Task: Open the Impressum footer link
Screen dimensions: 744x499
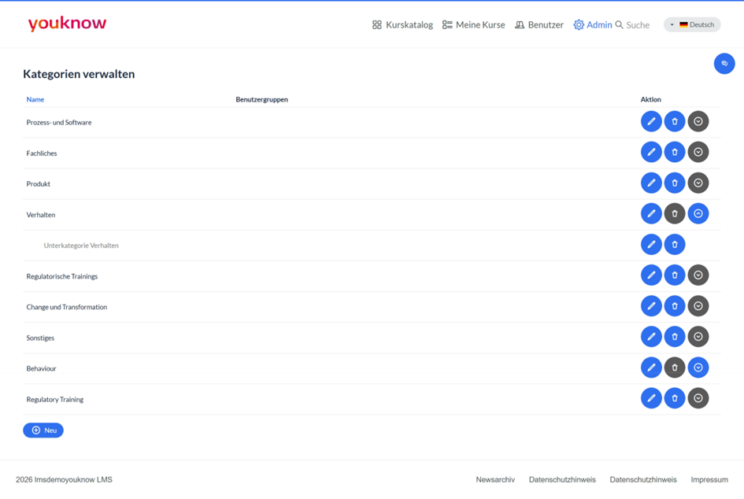Action: tap(709, 479)
